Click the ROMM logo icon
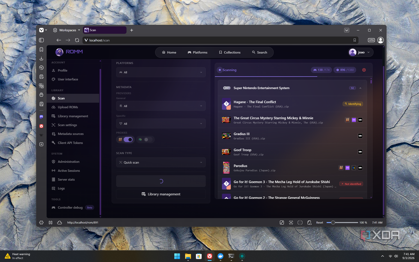The width and height of the screenshot is (419, 262). click(x=59, y=52)
